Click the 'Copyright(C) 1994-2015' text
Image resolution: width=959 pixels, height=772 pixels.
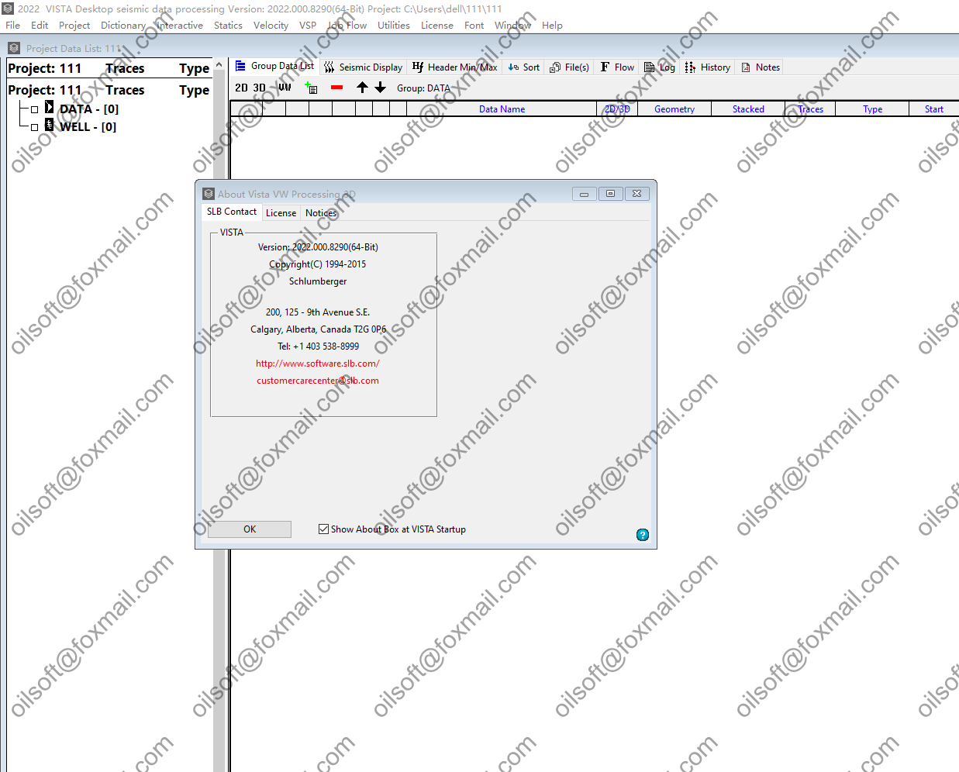[x=318, y=264]
